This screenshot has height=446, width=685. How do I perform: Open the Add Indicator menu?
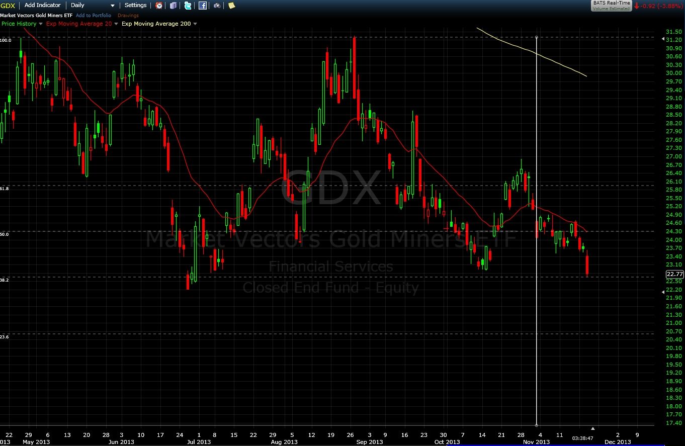pyautogui.click(x=42, y=5)
